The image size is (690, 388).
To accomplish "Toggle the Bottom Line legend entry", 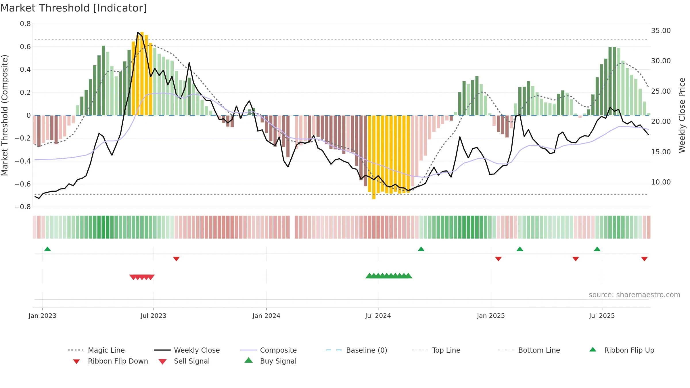I will [529, 350].
